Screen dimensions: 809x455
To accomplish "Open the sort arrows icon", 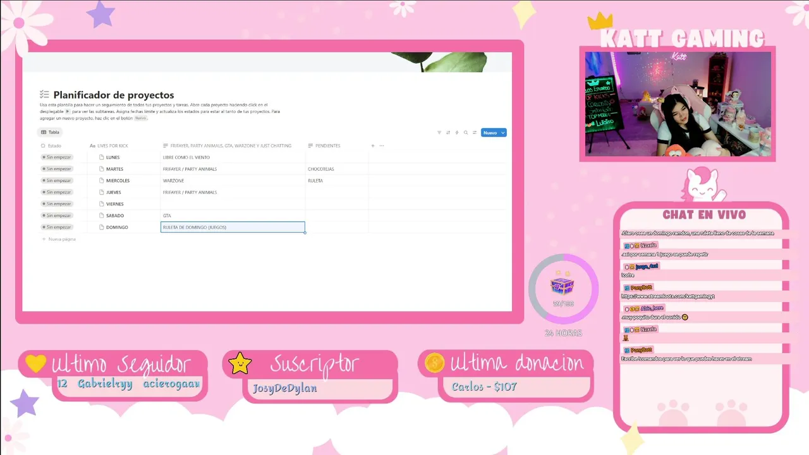I will [448, 133].
